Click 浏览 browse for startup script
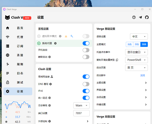The width and height of the screenshot is (152, 124). pos(143,75)
